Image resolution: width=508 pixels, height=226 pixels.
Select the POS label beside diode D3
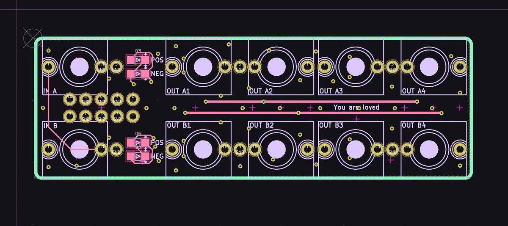pyautogui.click(x=157, y=60)
